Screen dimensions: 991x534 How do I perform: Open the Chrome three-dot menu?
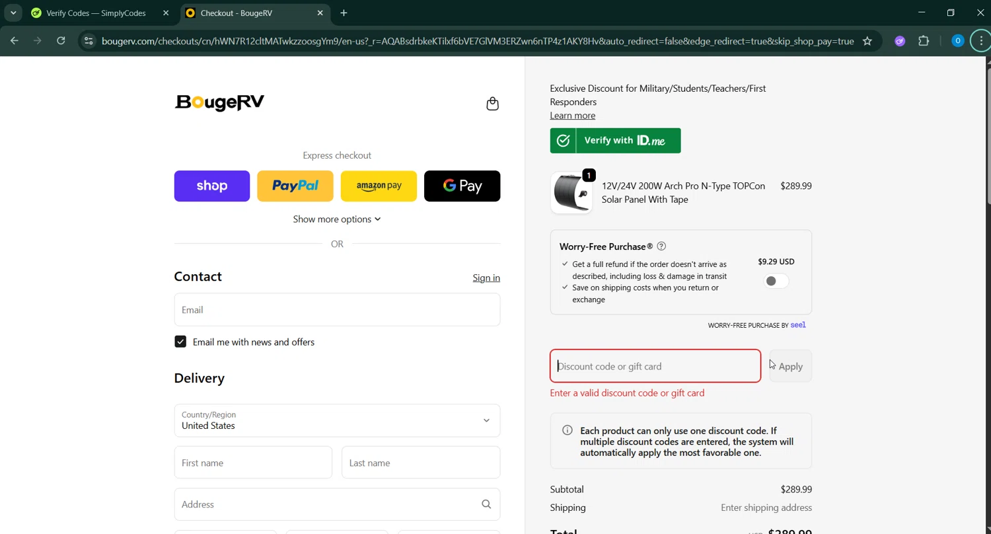tap(981, 41)
